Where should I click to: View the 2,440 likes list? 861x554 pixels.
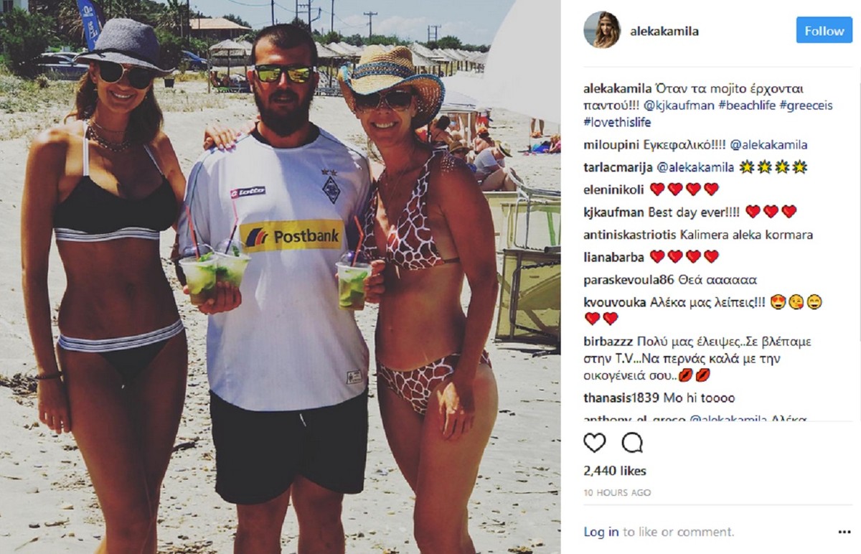(x=615, y=471)
